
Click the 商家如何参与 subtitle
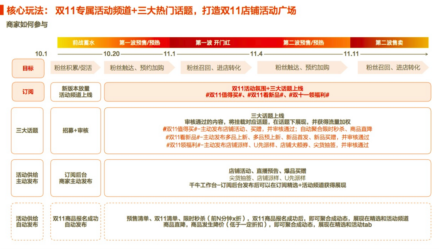pos(27,25)
